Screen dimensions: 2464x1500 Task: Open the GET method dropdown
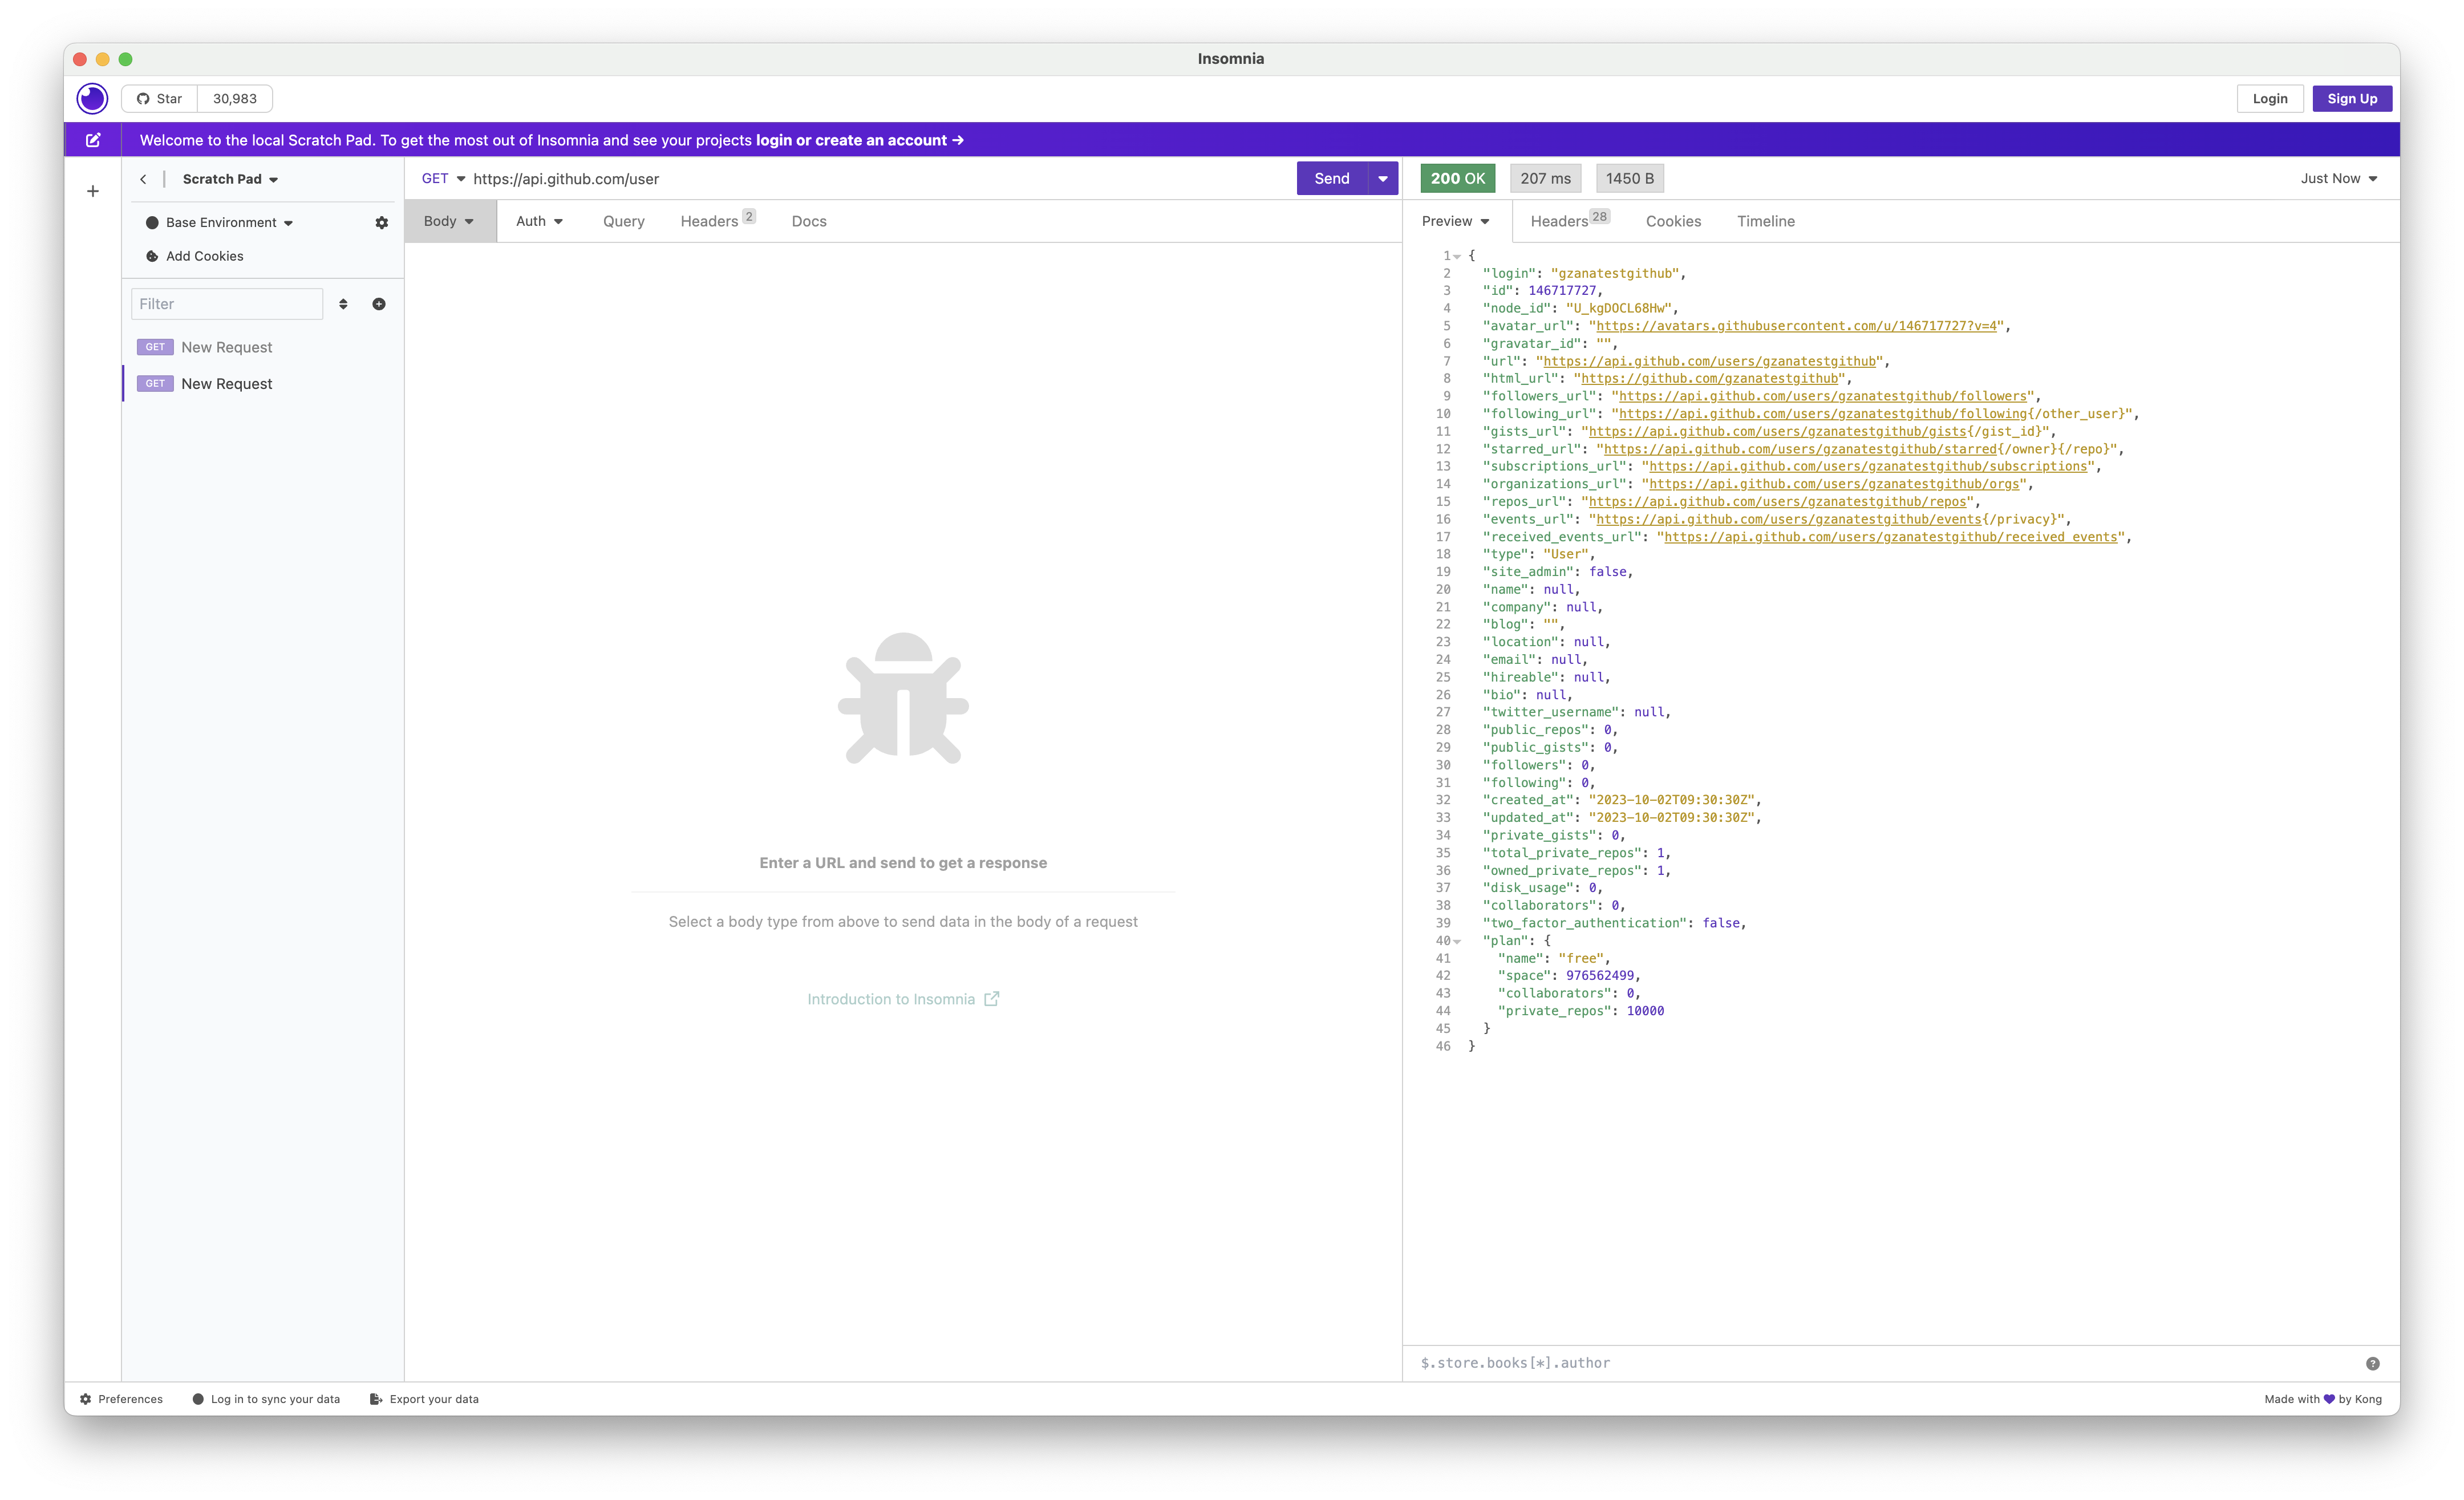tap(443, 178)
